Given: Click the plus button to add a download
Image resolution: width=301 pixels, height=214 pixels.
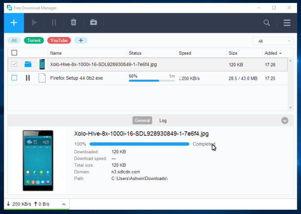Looking at the screenshot, I should 14,23.
